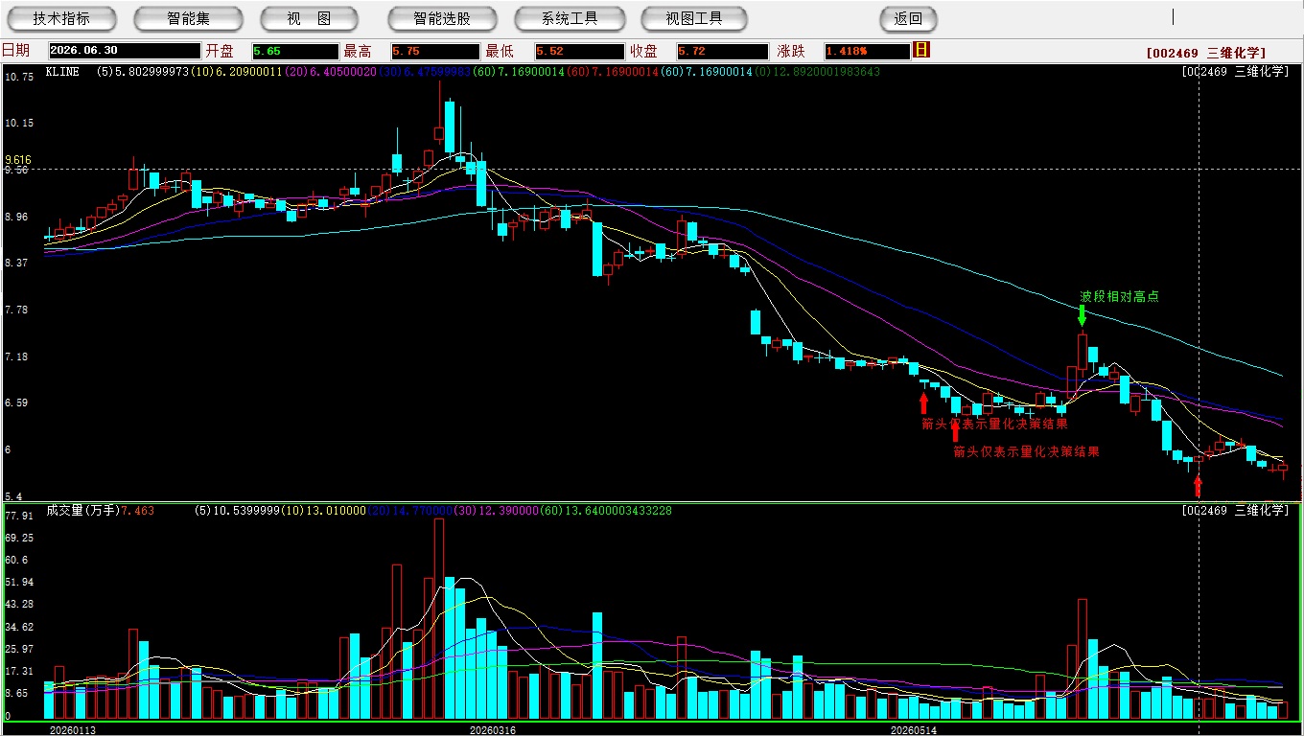Click the KLINE label in the chart header

[63, 71]
